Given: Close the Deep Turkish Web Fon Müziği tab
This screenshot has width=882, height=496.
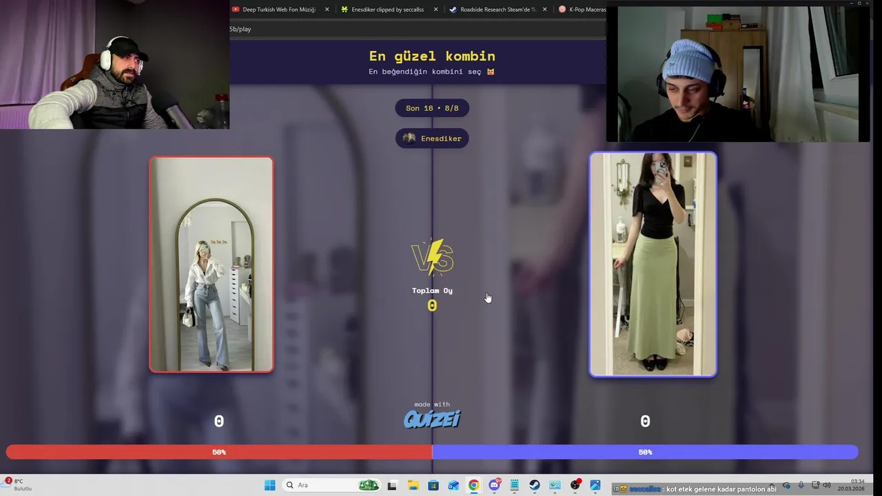Looking at the screenshot, I should [x=327, y=10].
